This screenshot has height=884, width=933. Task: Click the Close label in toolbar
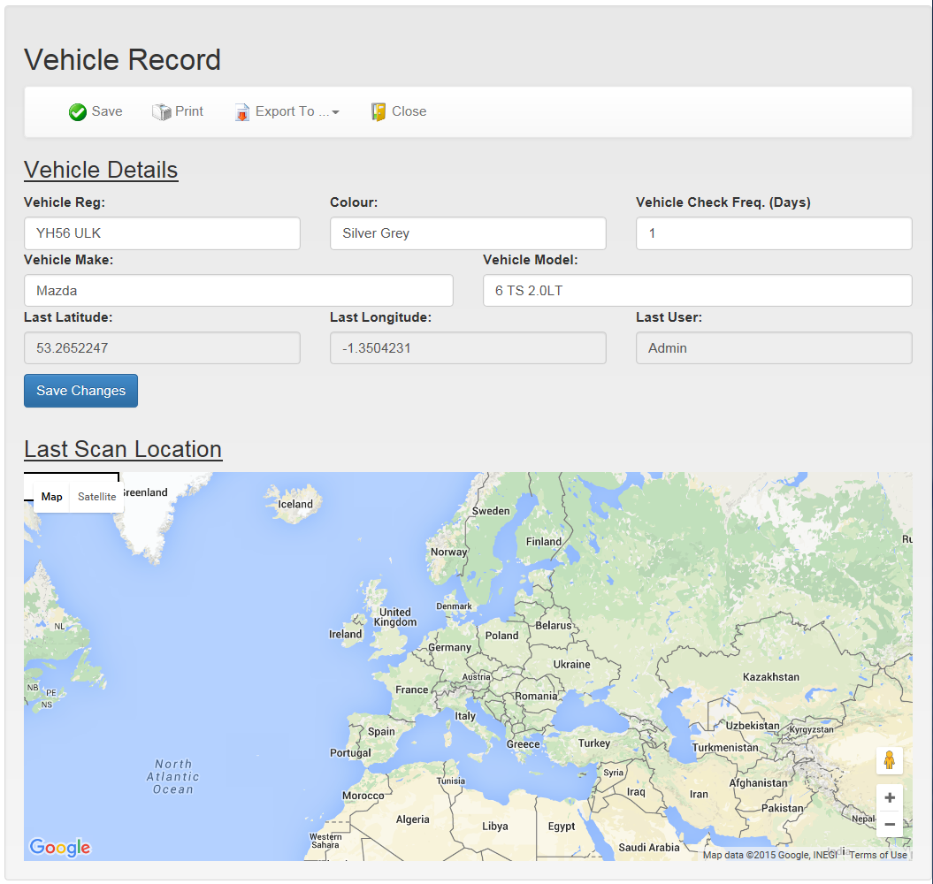click(x=409, y=111)
